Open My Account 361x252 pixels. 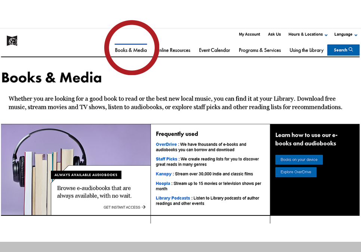pos(249,34)
